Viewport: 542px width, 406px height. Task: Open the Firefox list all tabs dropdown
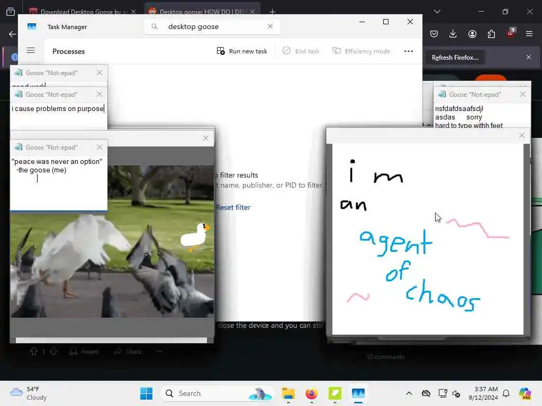(437, 12)
